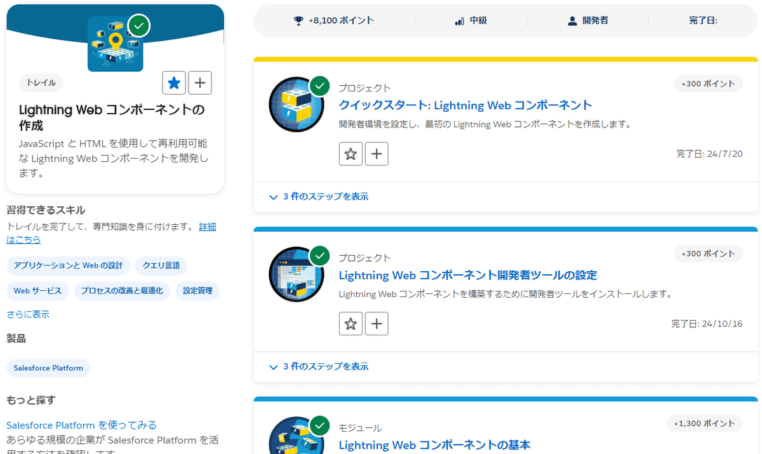Click the 完了日: 24/10/16 text

[707, 324]
